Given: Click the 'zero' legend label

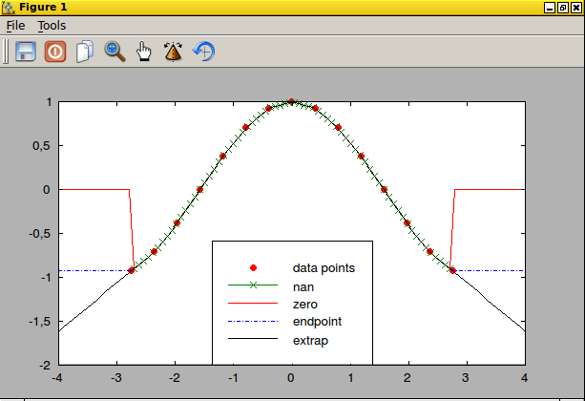Looking at the screenshot, I should pos(304,305).
